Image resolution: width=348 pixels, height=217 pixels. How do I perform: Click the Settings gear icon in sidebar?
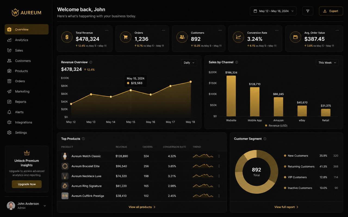pos(9,133)
